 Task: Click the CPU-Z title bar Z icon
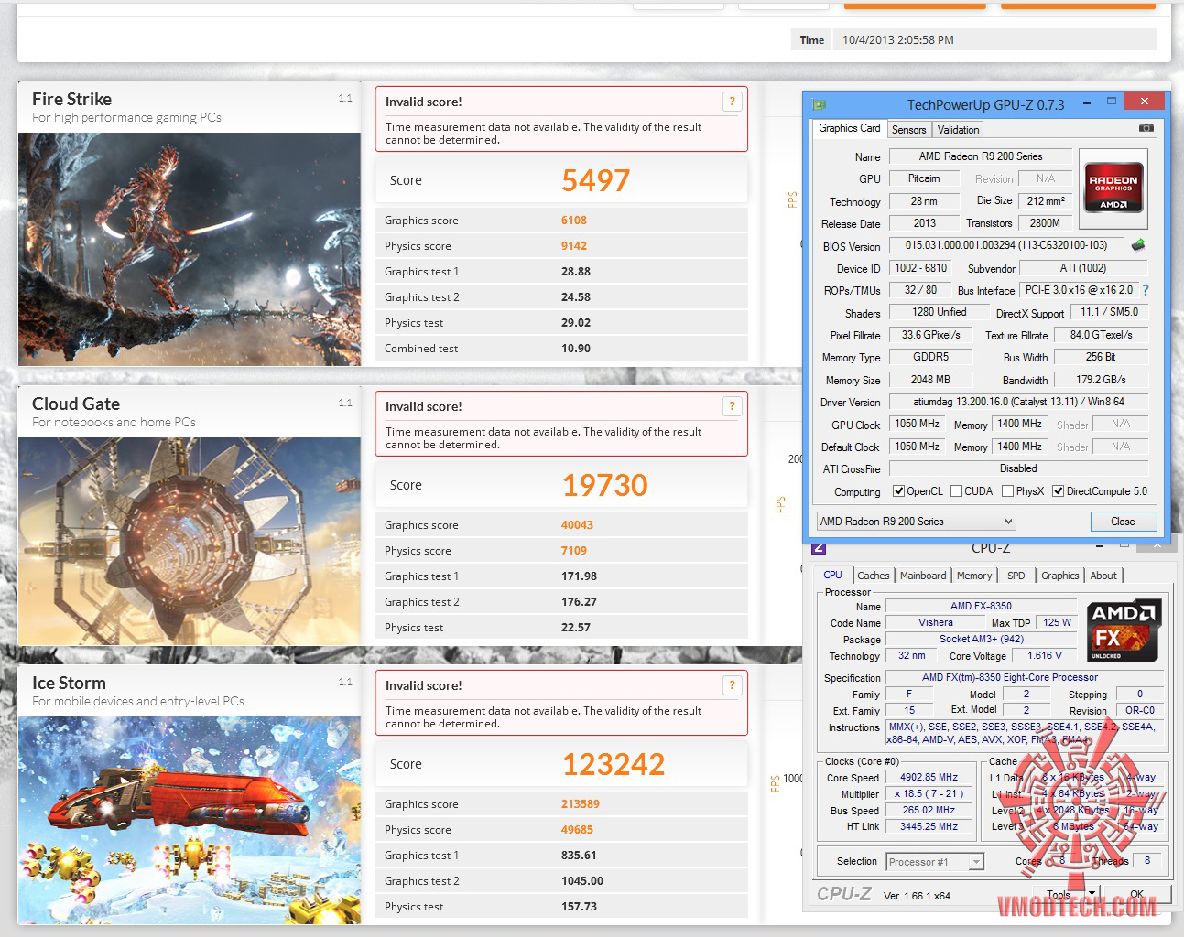click(x=819, y=548)
